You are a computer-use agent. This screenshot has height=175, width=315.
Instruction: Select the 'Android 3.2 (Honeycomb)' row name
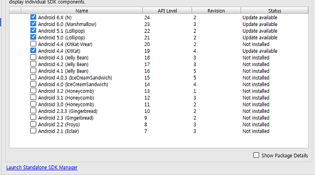tap(66, 91)
